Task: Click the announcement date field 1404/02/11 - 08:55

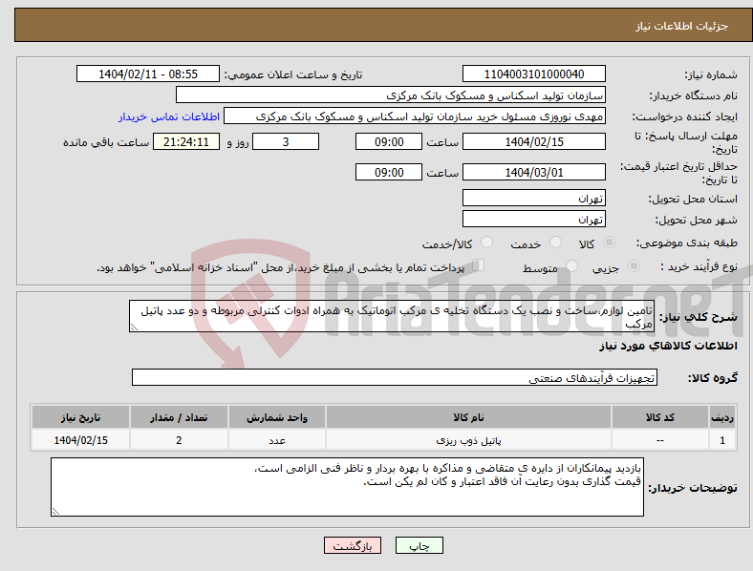Action: [148, 74]
